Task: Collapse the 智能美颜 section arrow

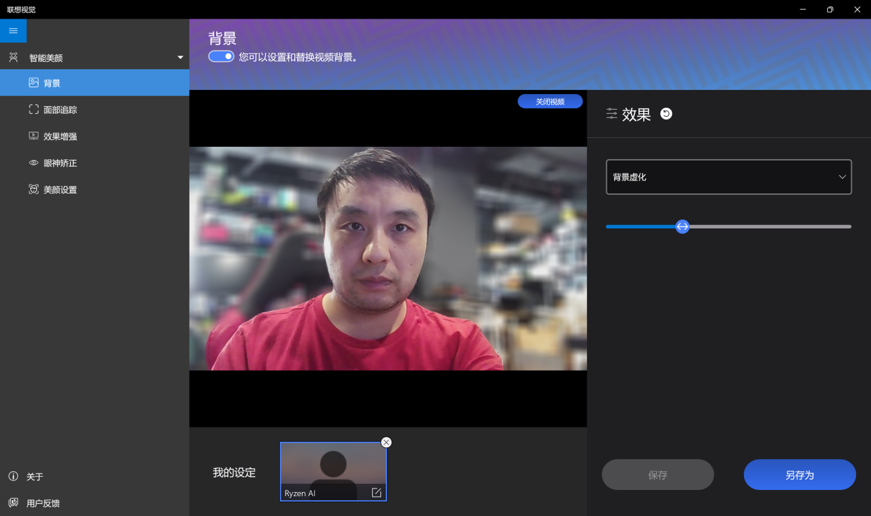Action: click(x=181, y=58)
